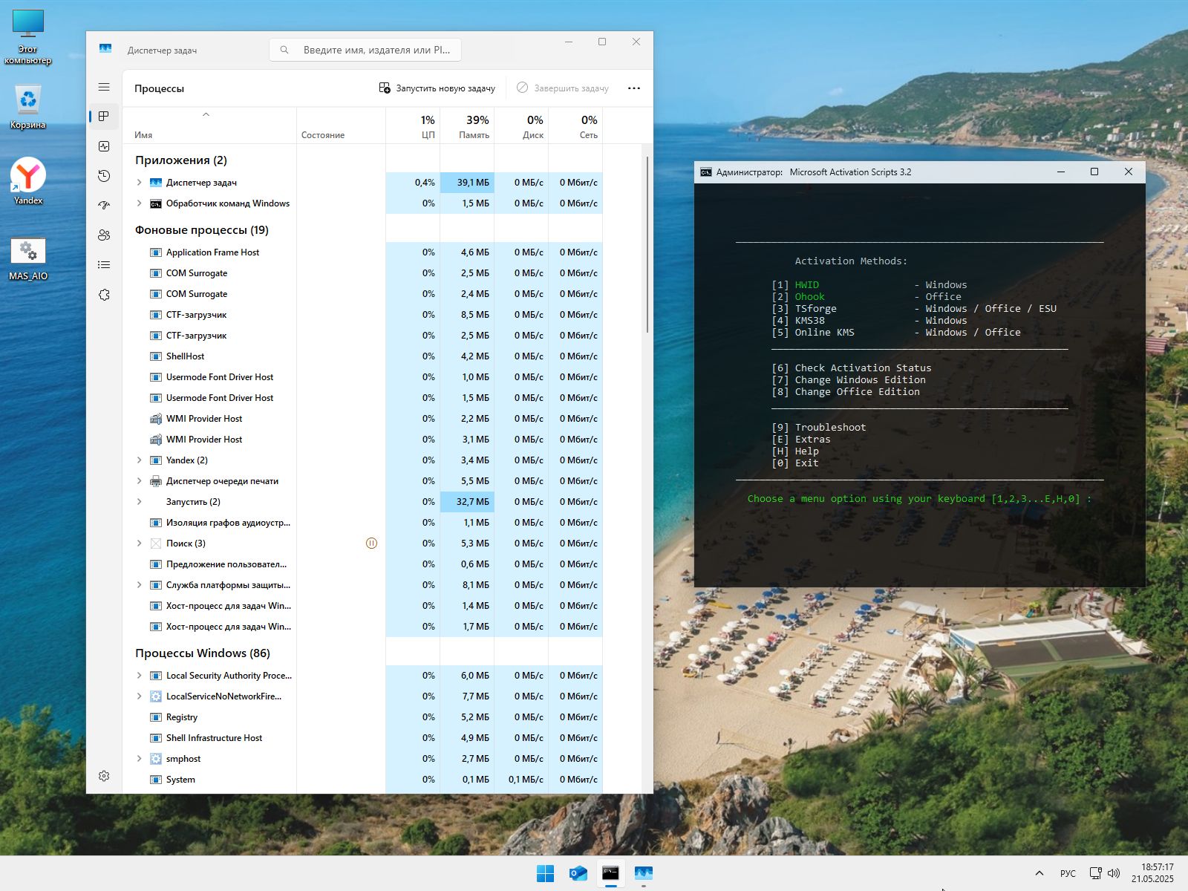Click Запустить новую задачу button
This screenshot has width=1188, height=891.
tap(437, 88)
